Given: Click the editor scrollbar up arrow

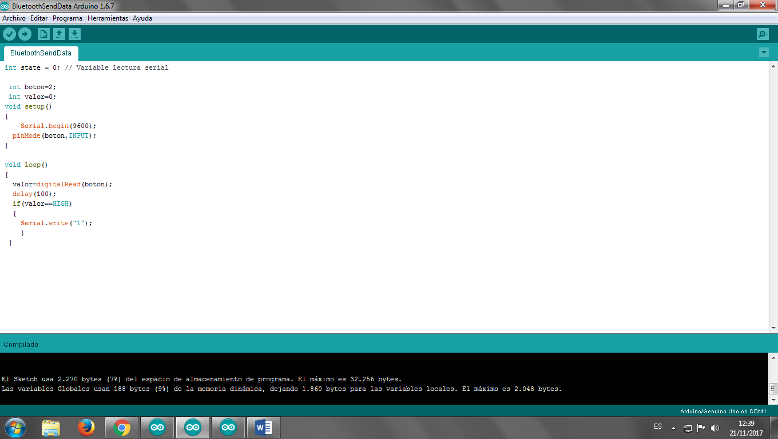Looking at the screenshot, I should (773, 66).
